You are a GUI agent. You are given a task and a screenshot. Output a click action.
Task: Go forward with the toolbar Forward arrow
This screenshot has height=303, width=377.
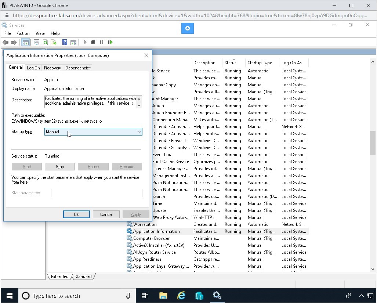tap(14, 43)
